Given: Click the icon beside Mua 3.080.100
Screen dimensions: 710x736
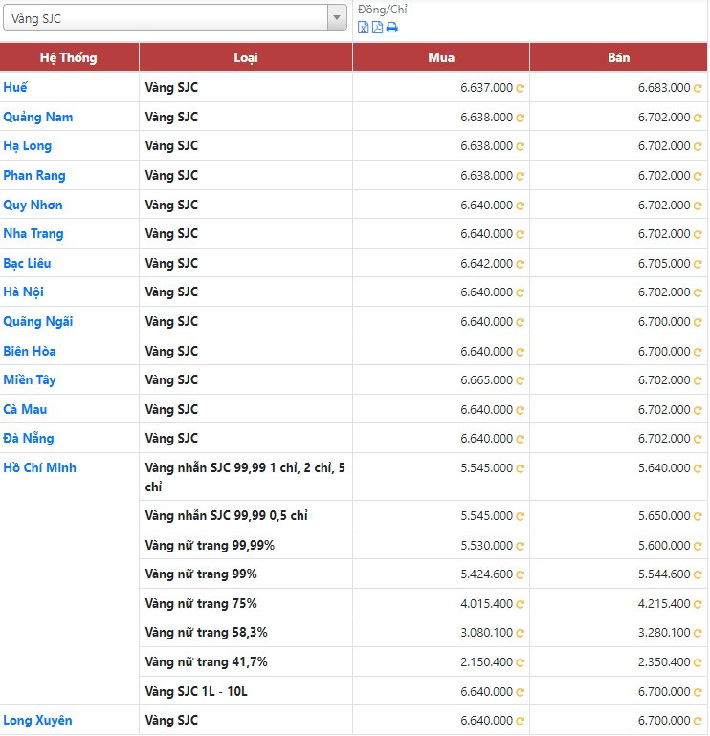Looking at the screenshot, I should (x=520, y=633).
